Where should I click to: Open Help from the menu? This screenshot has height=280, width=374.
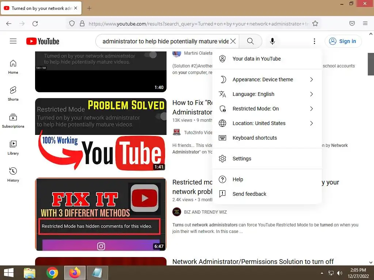pos(267,179)
